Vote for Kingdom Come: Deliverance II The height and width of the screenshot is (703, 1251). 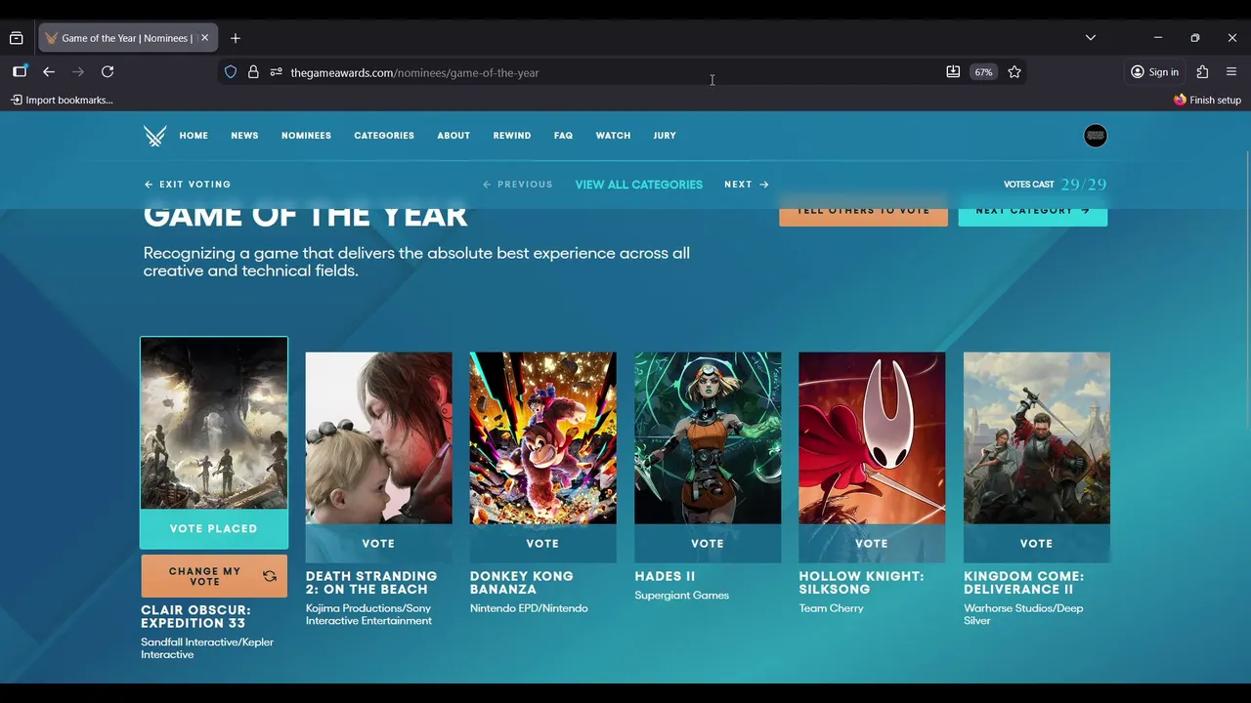1037,544
